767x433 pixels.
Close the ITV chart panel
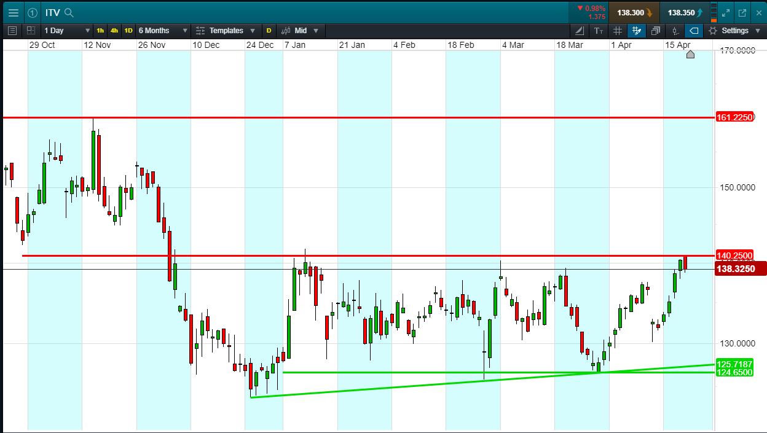[758, 12]
